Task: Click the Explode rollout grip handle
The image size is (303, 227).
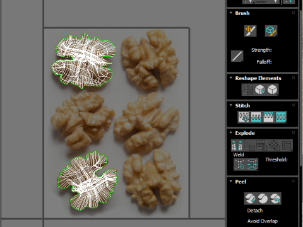Action: click(x=294, y=132)
